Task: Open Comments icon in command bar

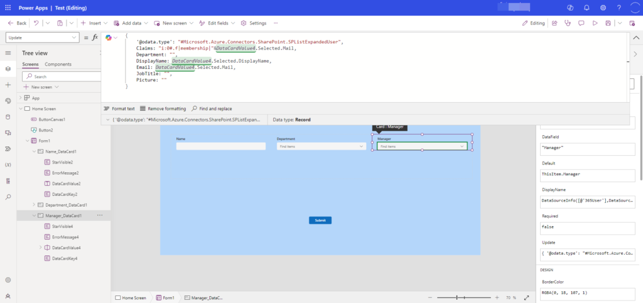Action: click(x=581, y=23)
